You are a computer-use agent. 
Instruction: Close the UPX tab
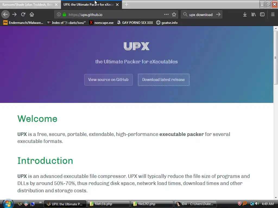[x=117, y=5]
